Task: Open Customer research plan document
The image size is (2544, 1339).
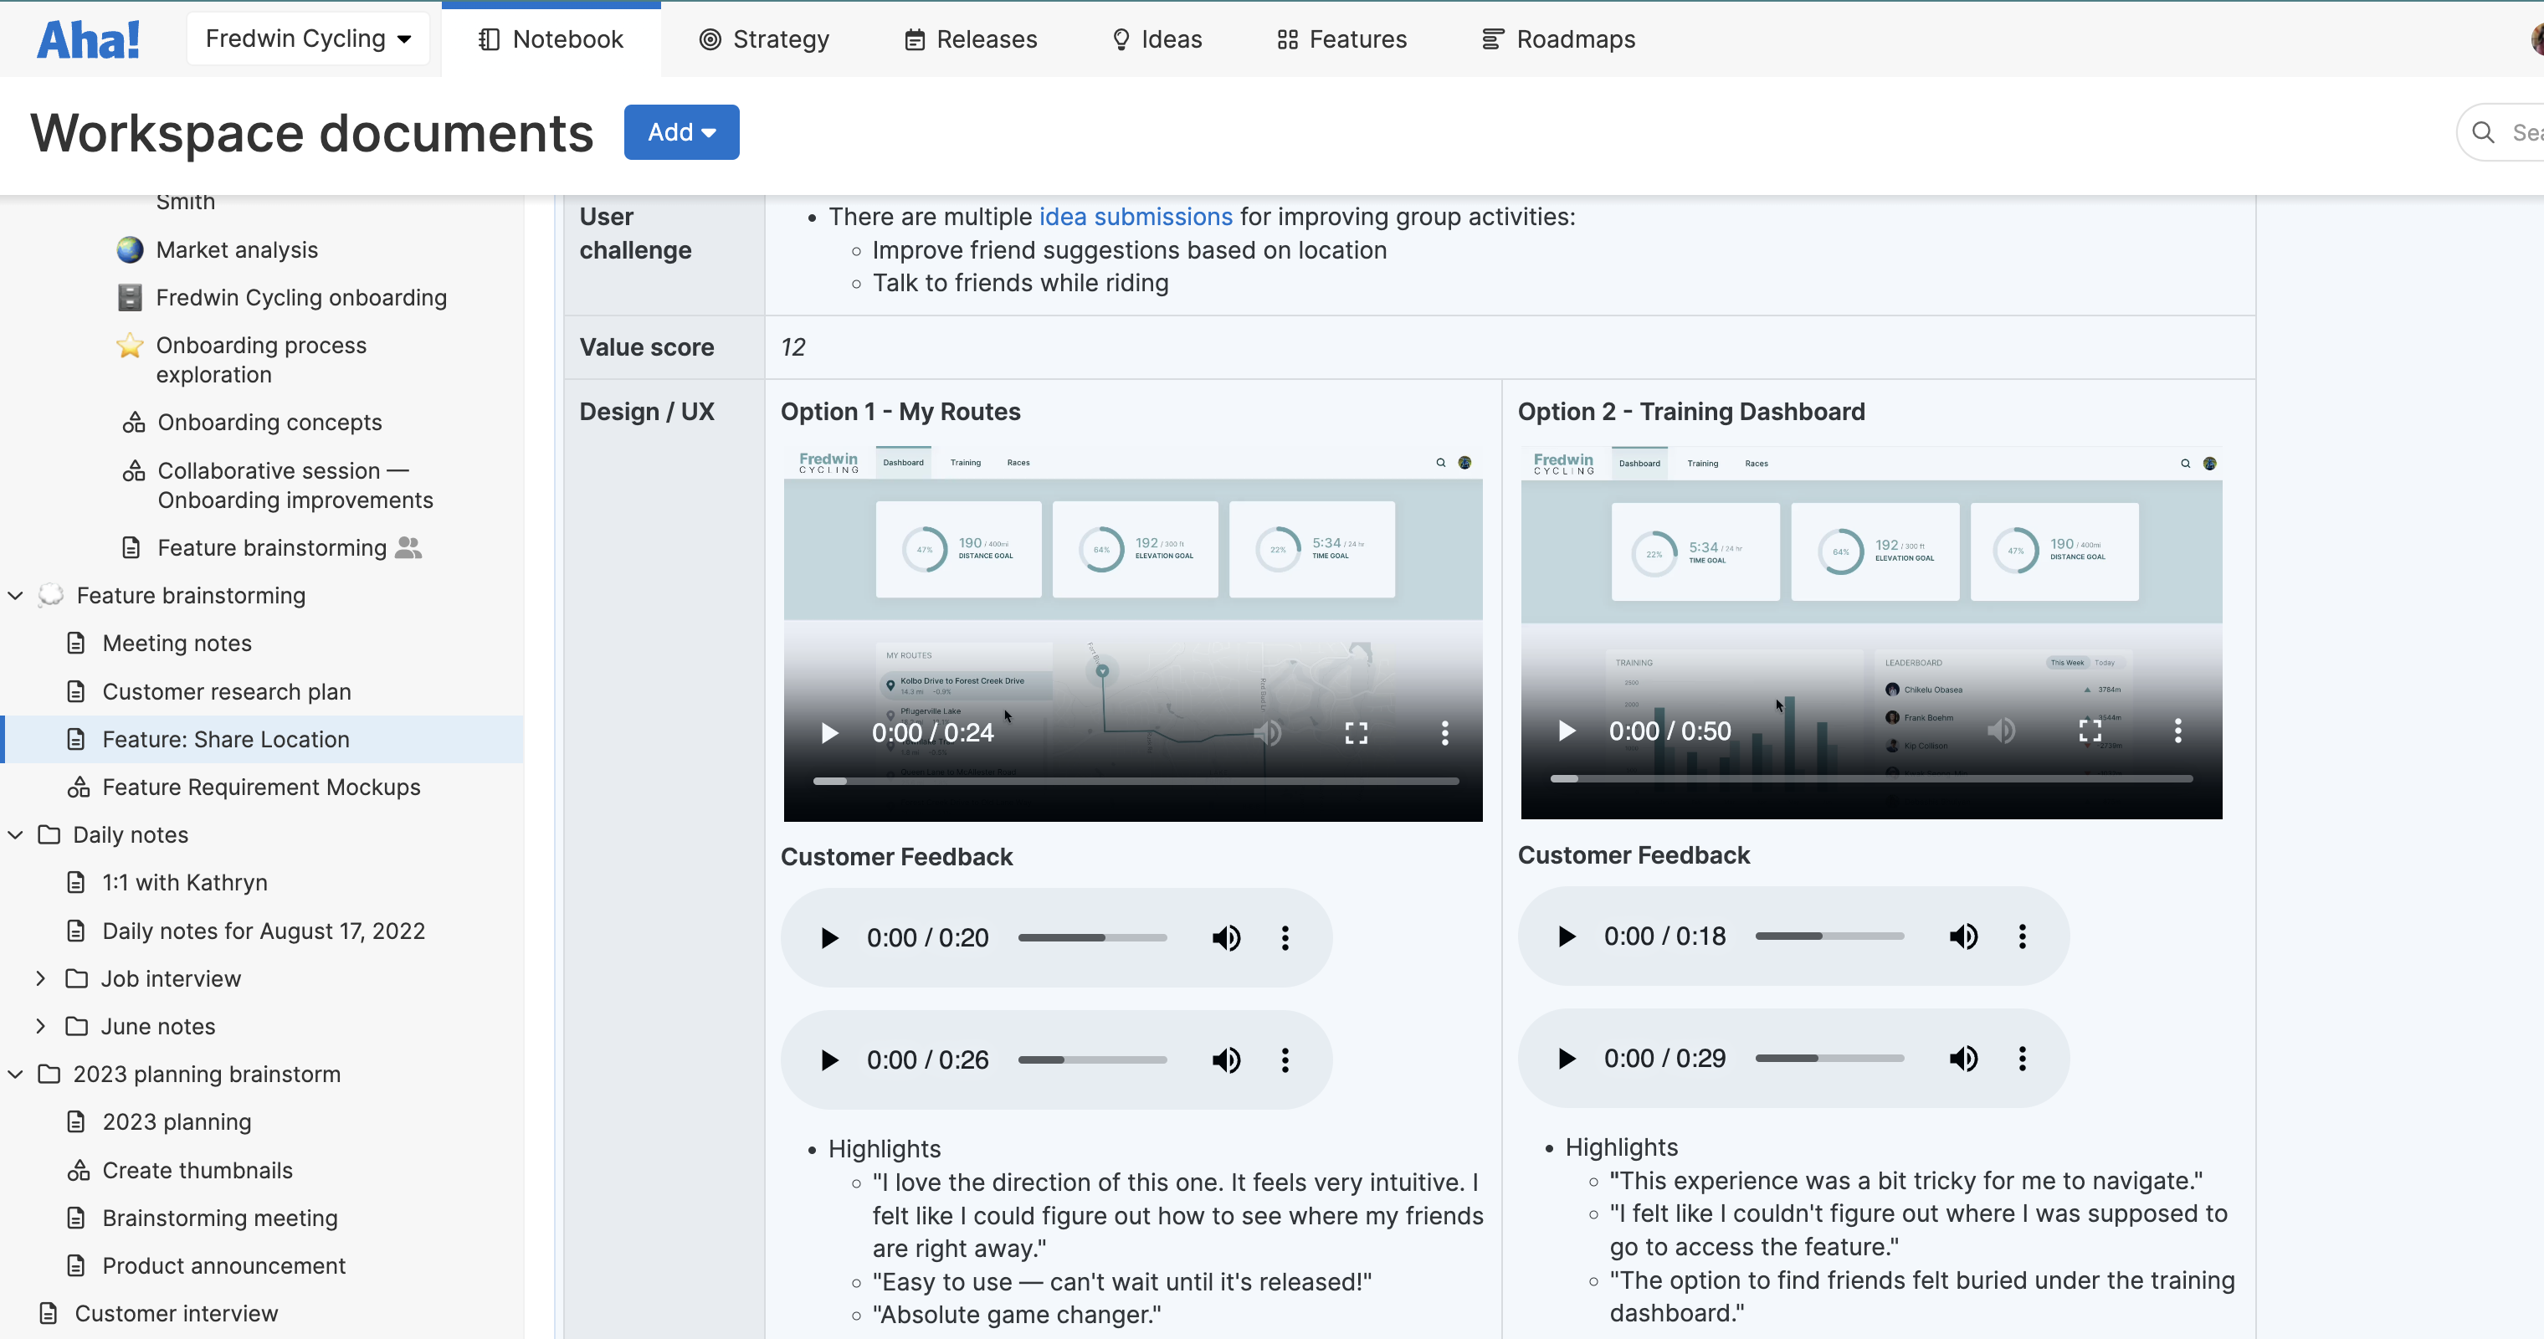Action: (x=227, y=691)
